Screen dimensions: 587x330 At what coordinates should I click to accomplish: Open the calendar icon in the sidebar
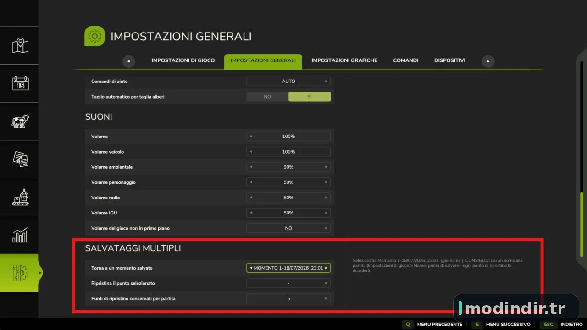(20, 83)
